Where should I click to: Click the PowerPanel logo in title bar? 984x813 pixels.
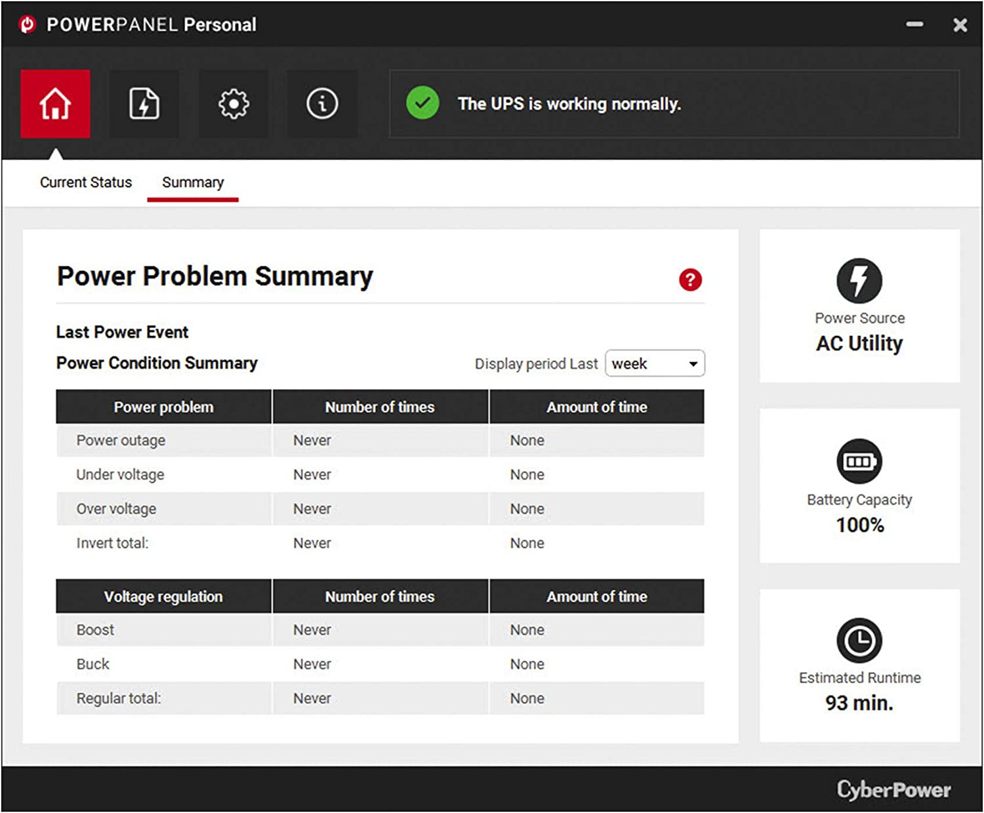[28, 25]
